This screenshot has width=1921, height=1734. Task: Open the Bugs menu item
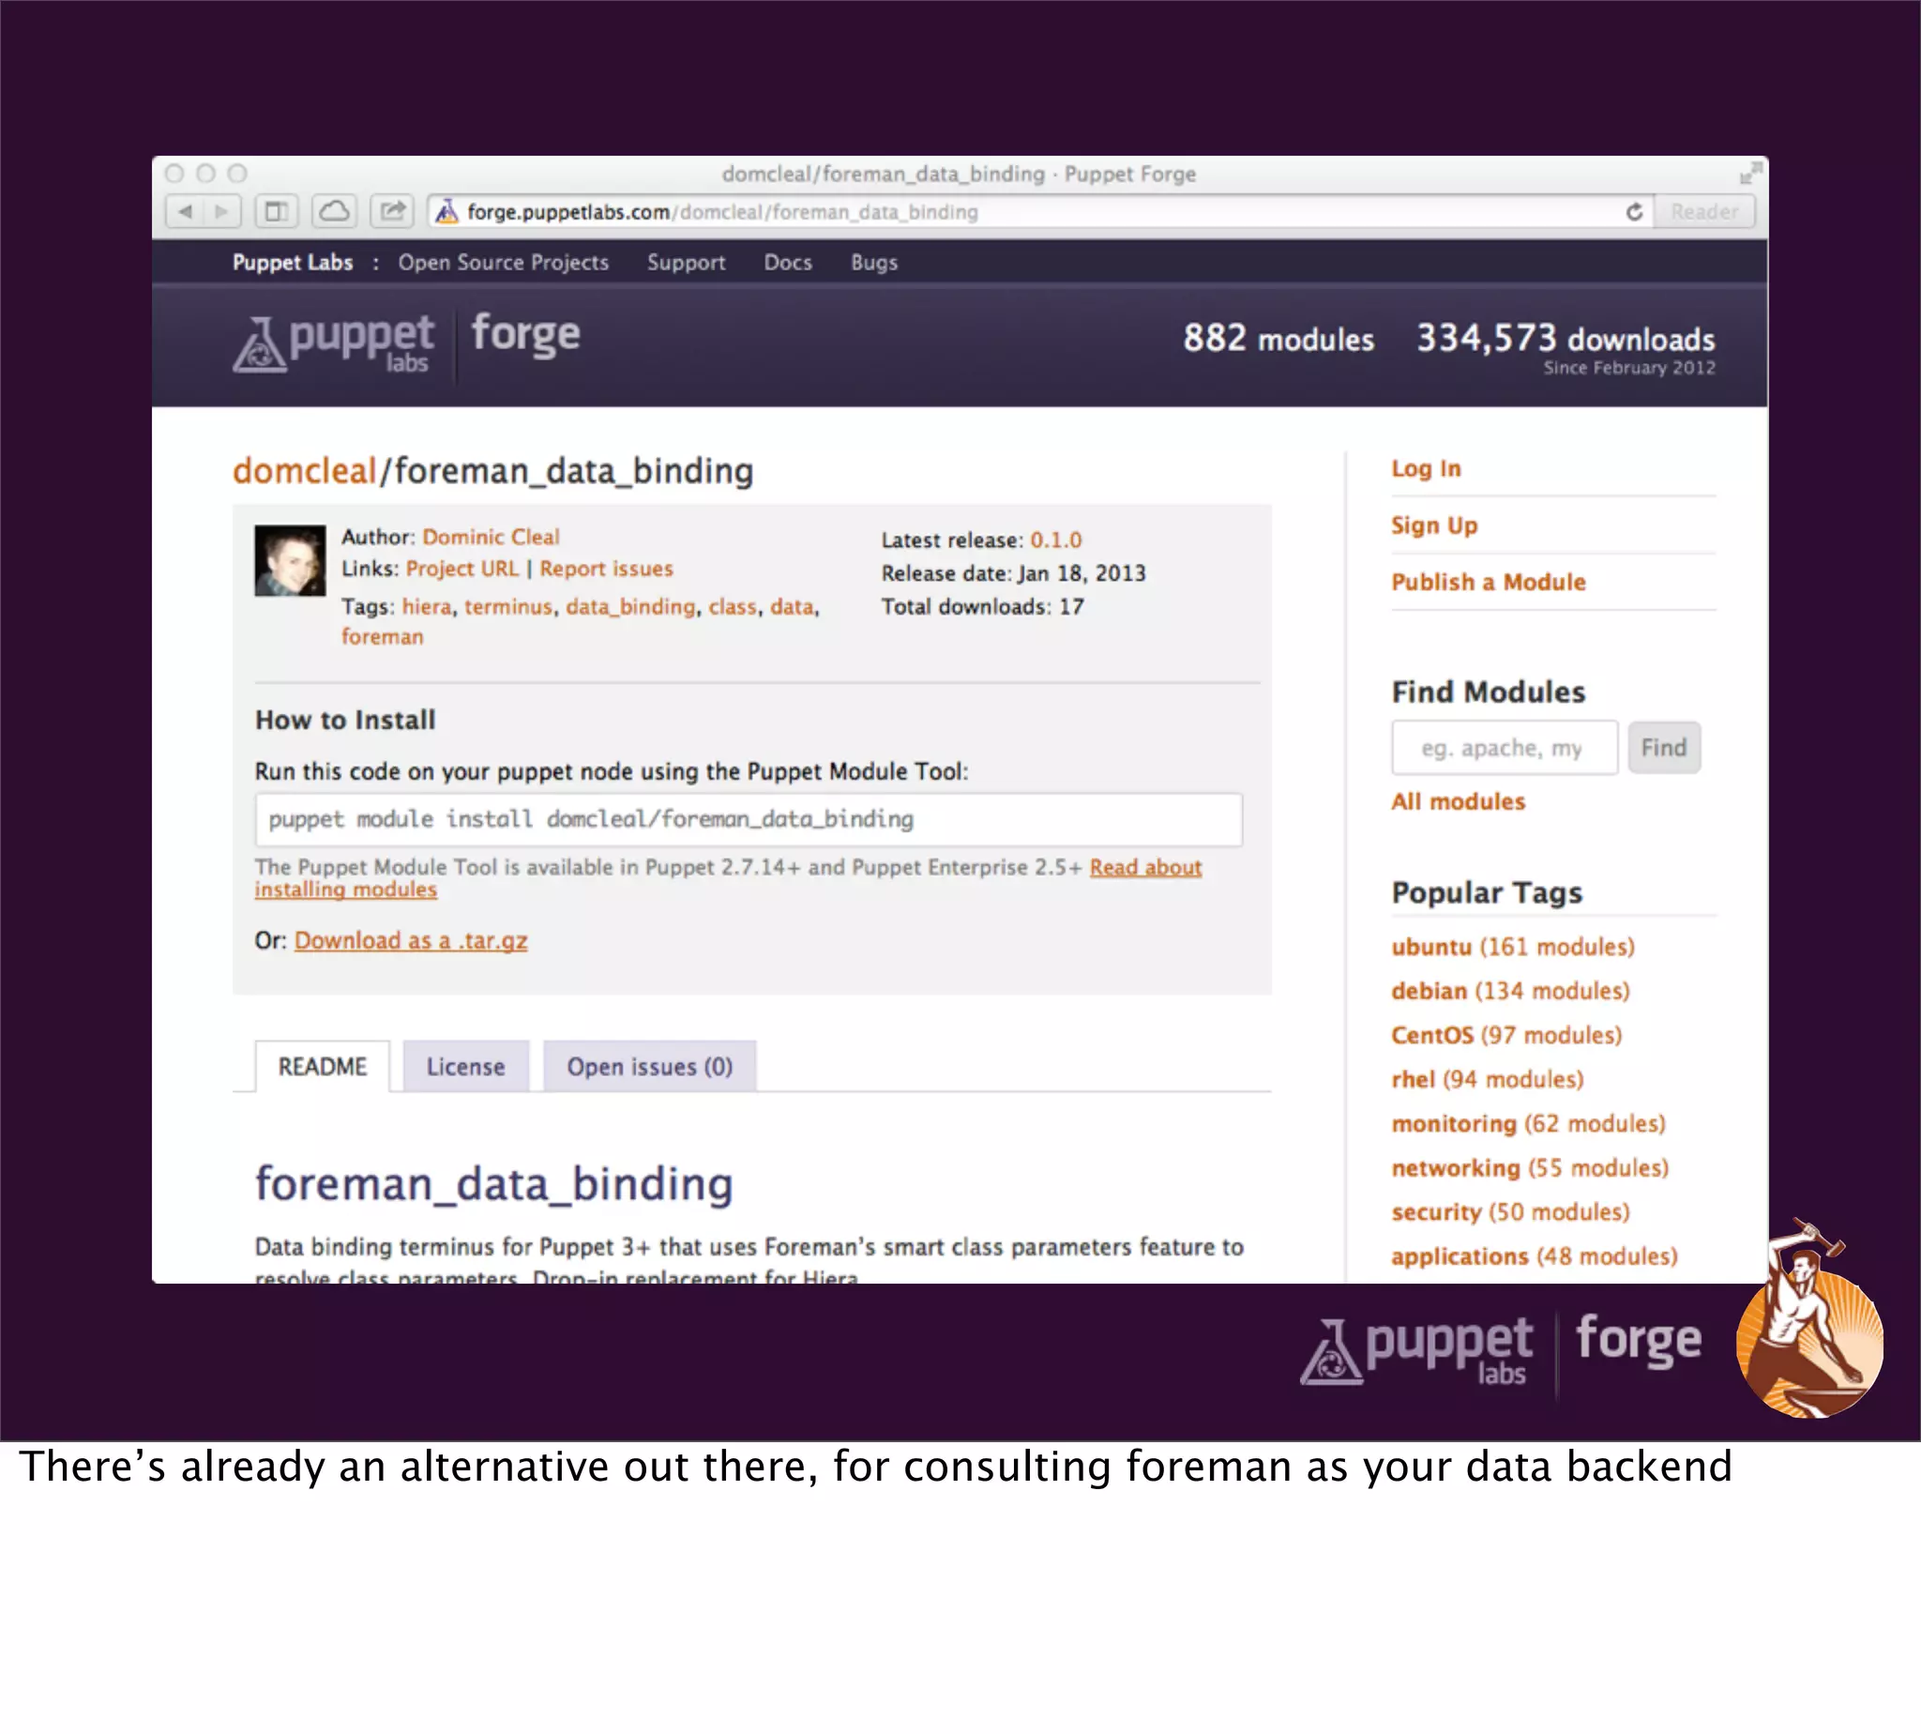click(x=873, y=262)
